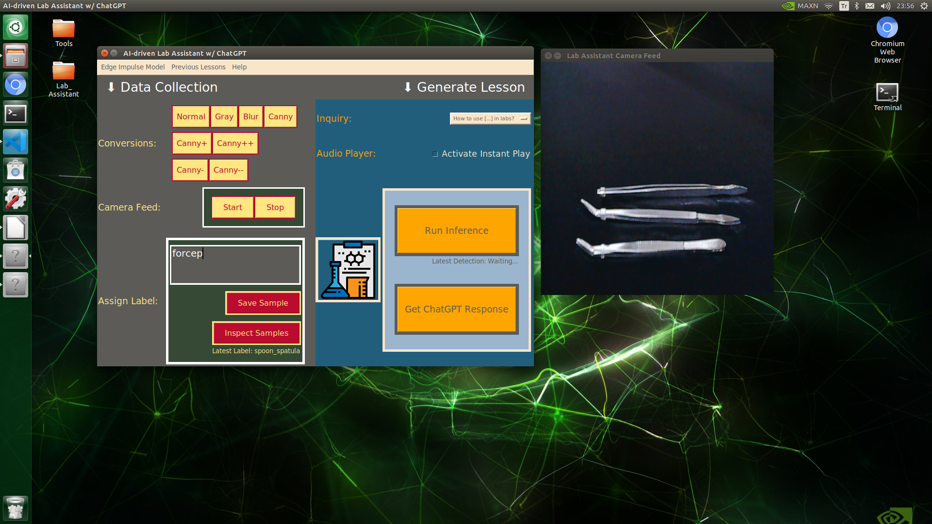Click the Gray conversion button
The width and height of the screenshot is (932, 524).
coord(223,116)
